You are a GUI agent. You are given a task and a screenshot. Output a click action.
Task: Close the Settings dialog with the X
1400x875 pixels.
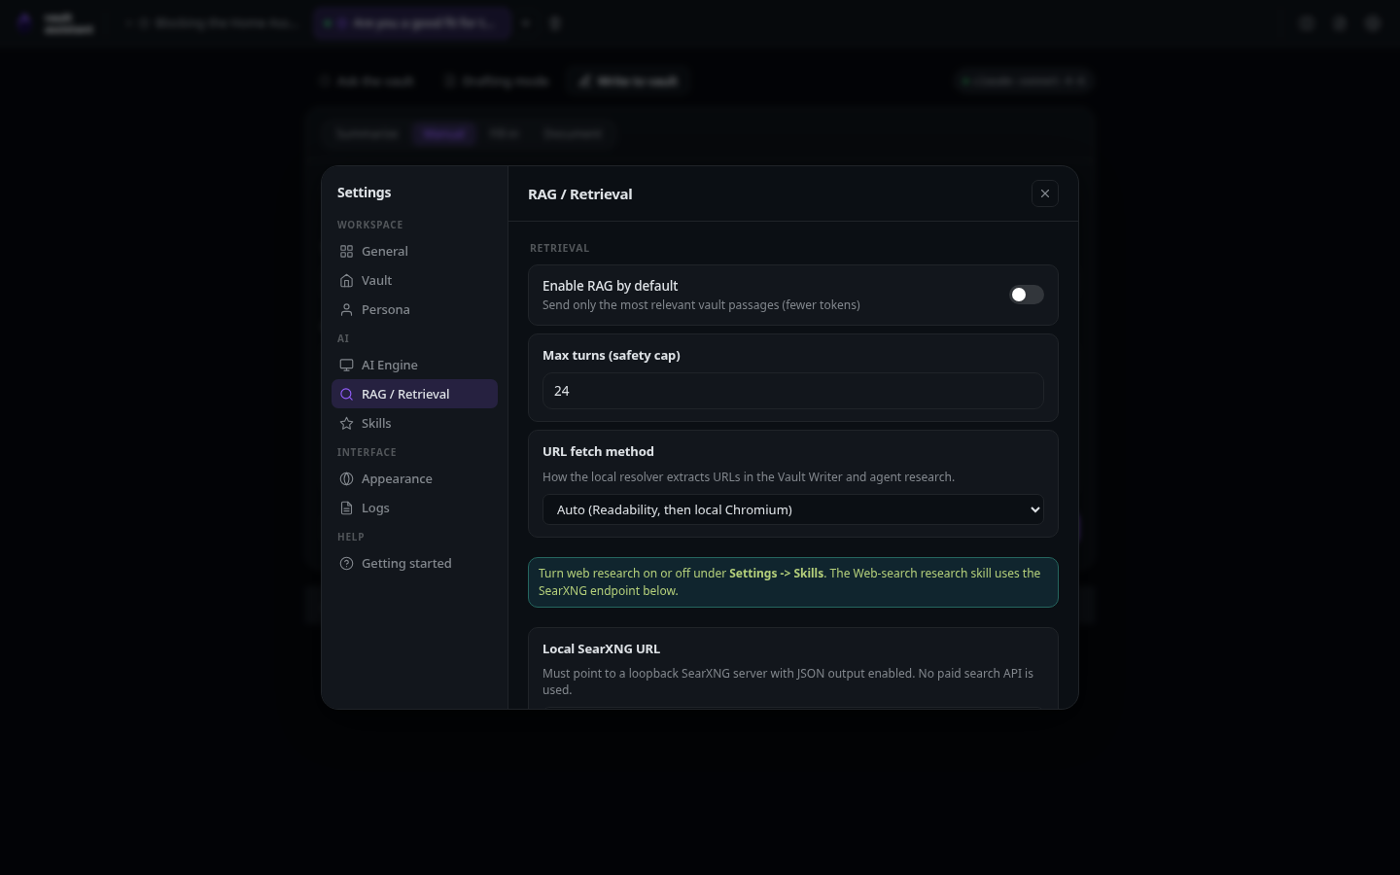[1045, 193]
